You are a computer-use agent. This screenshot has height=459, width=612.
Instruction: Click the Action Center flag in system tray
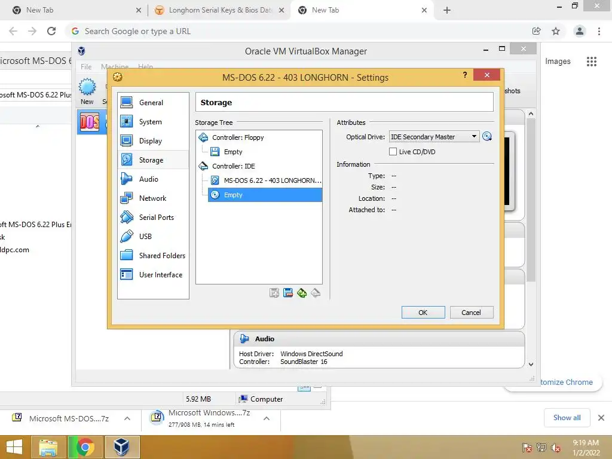pos(527,448)
